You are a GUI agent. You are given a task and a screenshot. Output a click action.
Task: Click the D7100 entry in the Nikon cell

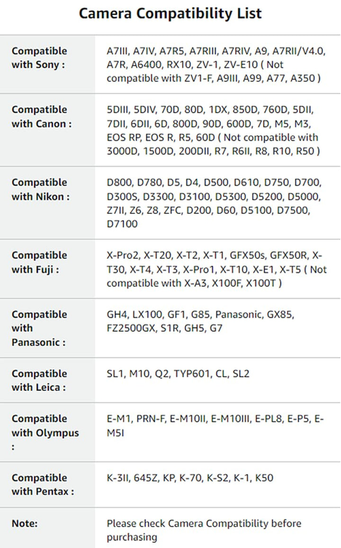pyautogui.click(x=122, y=224)
